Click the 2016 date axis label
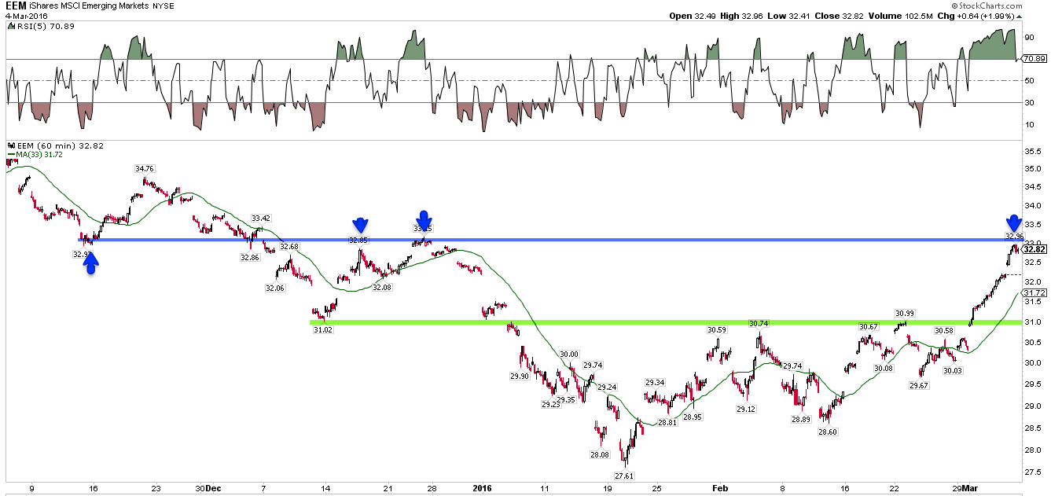 point(483,488)
